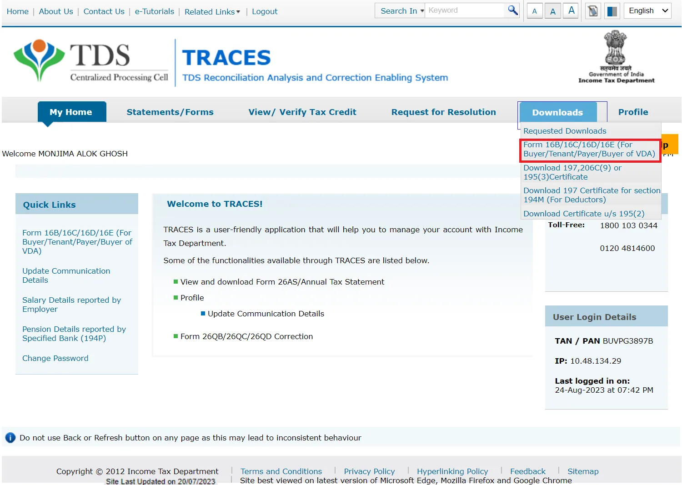The height and width of the screenshot is (485, 682).
Task: Click the 'View and download Form 26AS/Annual Tax Statement' text
Action: 282,282
